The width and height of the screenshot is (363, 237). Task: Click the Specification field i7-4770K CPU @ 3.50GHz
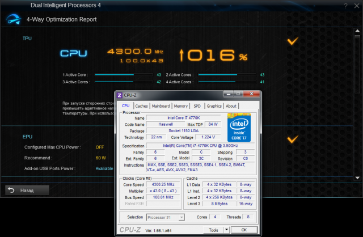(x=200, y=146)
